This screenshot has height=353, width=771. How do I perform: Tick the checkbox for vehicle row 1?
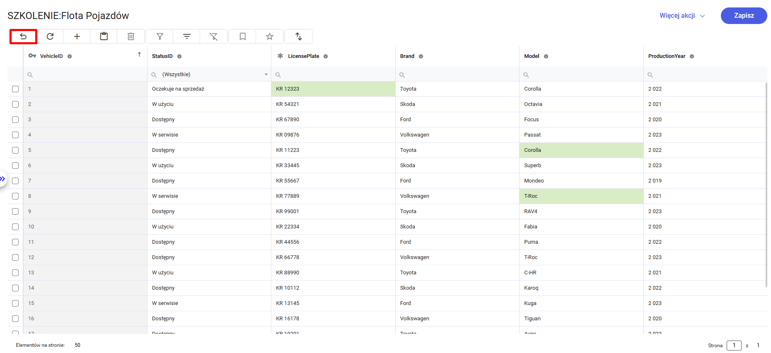click(15, 89)
